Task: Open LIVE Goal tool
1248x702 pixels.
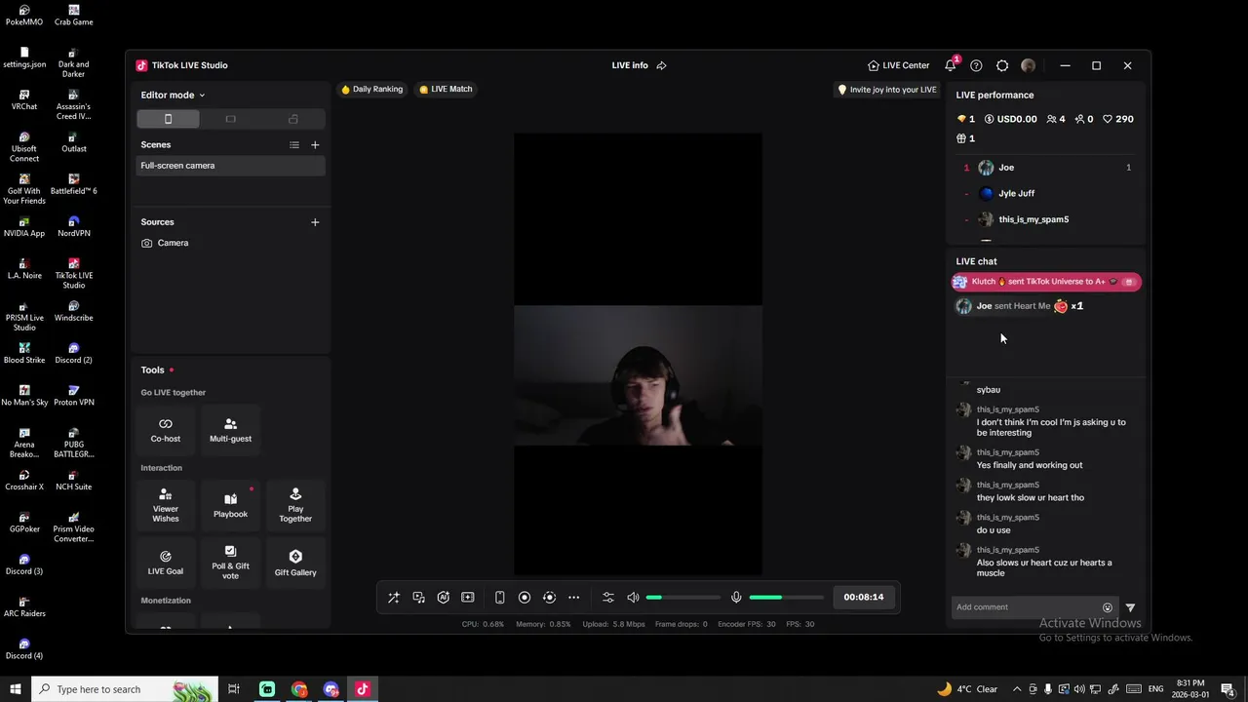Action: (x=166, y=563)
